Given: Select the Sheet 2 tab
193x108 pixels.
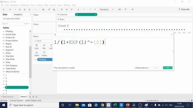Looking at the screenshot, I should tap(24, 97).
